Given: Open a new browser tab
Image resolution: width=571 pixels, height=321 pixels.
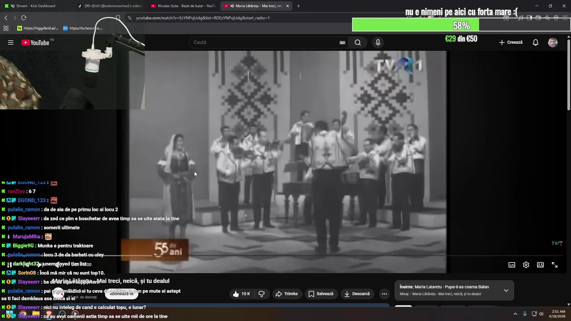Looking at the screenshot, I should tap(298, 6).
